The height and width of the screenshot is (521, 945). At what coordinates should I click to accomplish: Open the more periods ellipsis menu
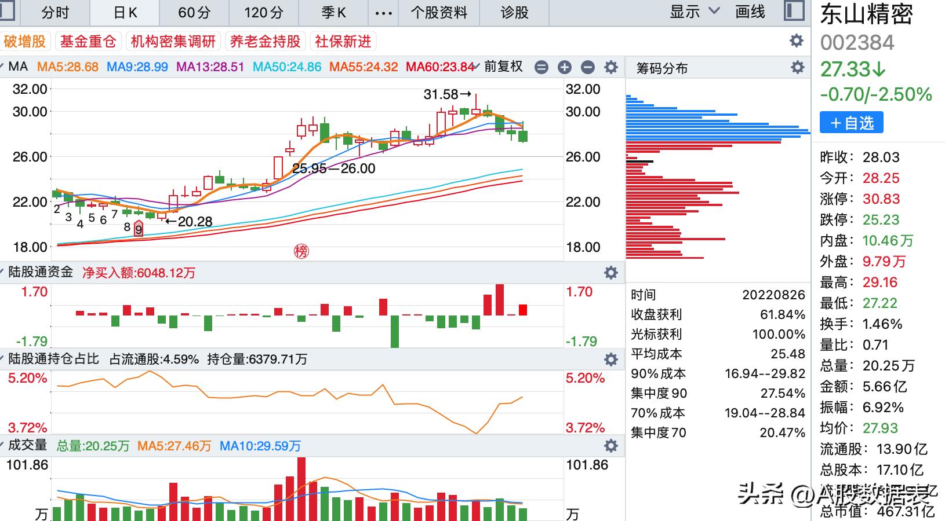click(x=384, y=12)
